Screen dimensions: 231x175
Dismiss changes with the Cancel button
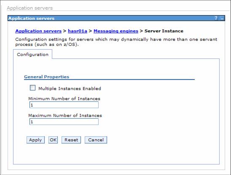(96, 140)
